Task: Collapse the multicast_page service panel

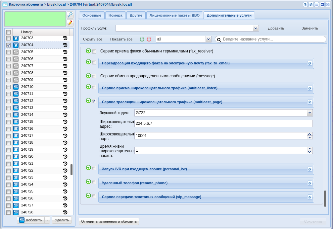Action: pos(309,102)
